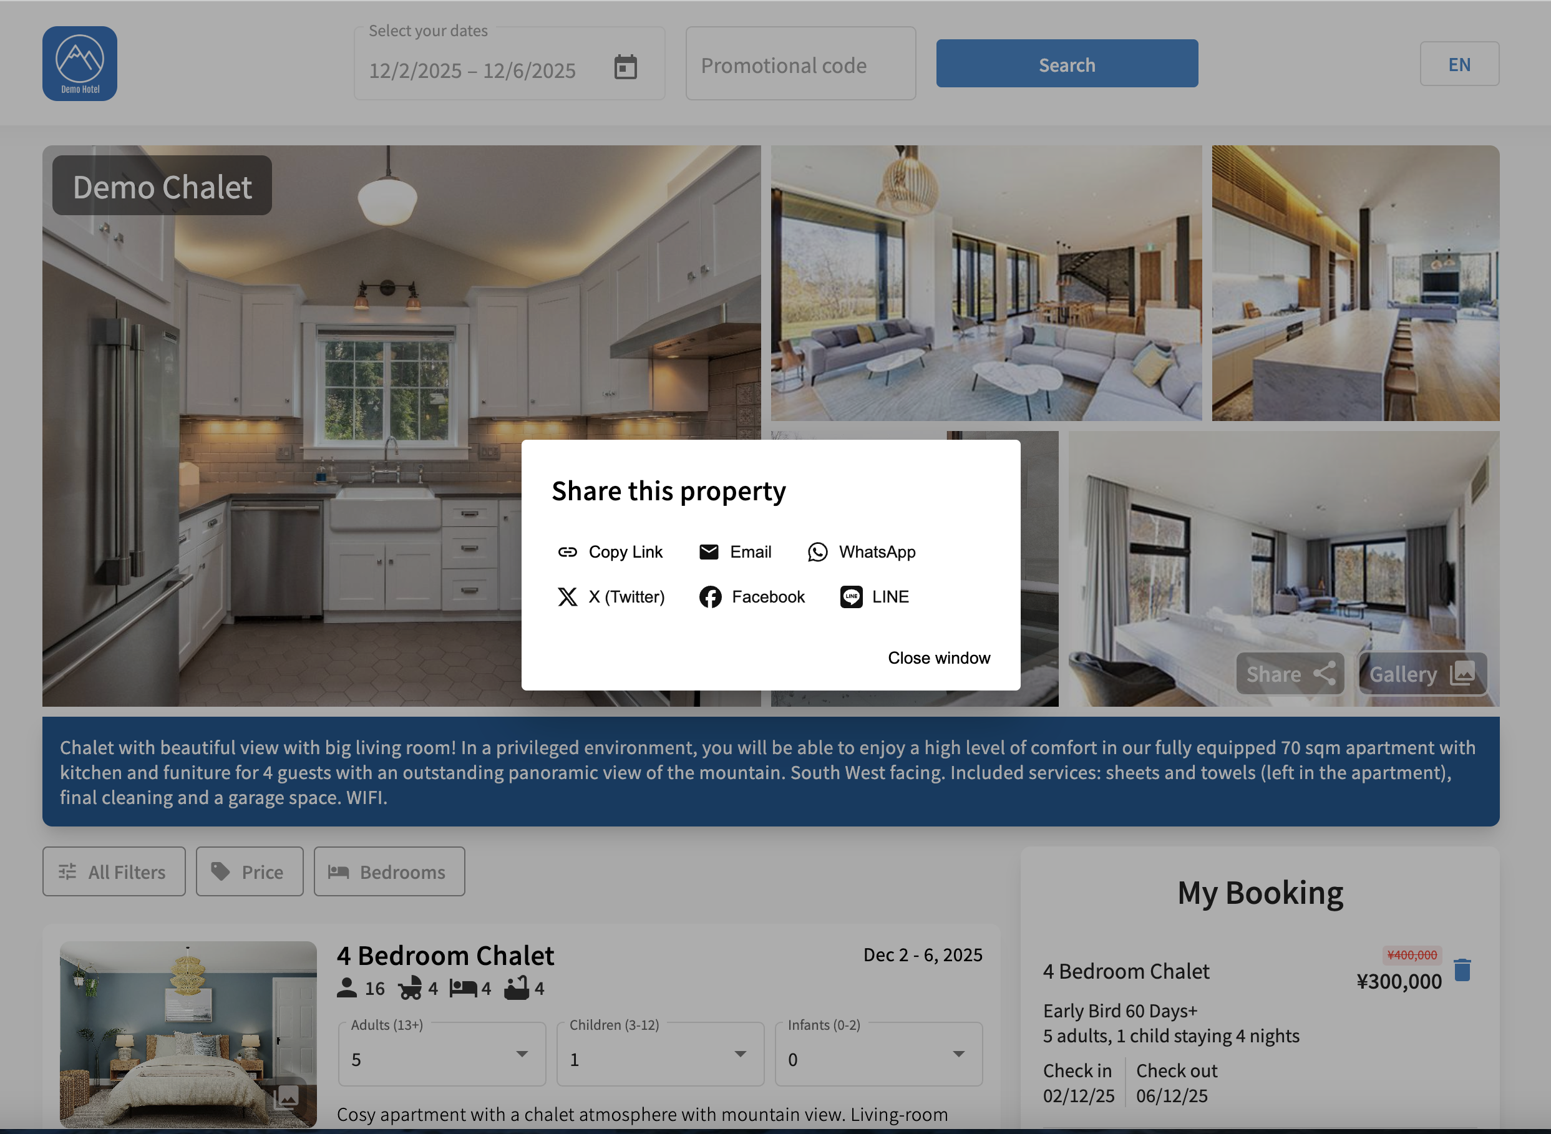Click the bathtub icon in room details

tap(517, 988)
